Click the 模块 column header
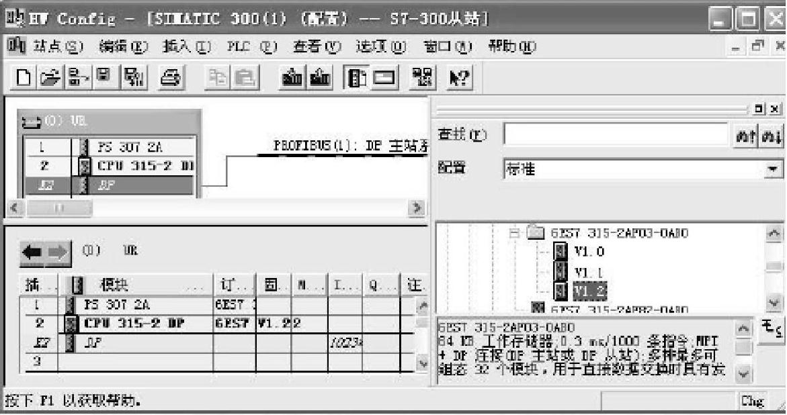The image size is (787, 415). pyautogui.click(x=136, y=285)
